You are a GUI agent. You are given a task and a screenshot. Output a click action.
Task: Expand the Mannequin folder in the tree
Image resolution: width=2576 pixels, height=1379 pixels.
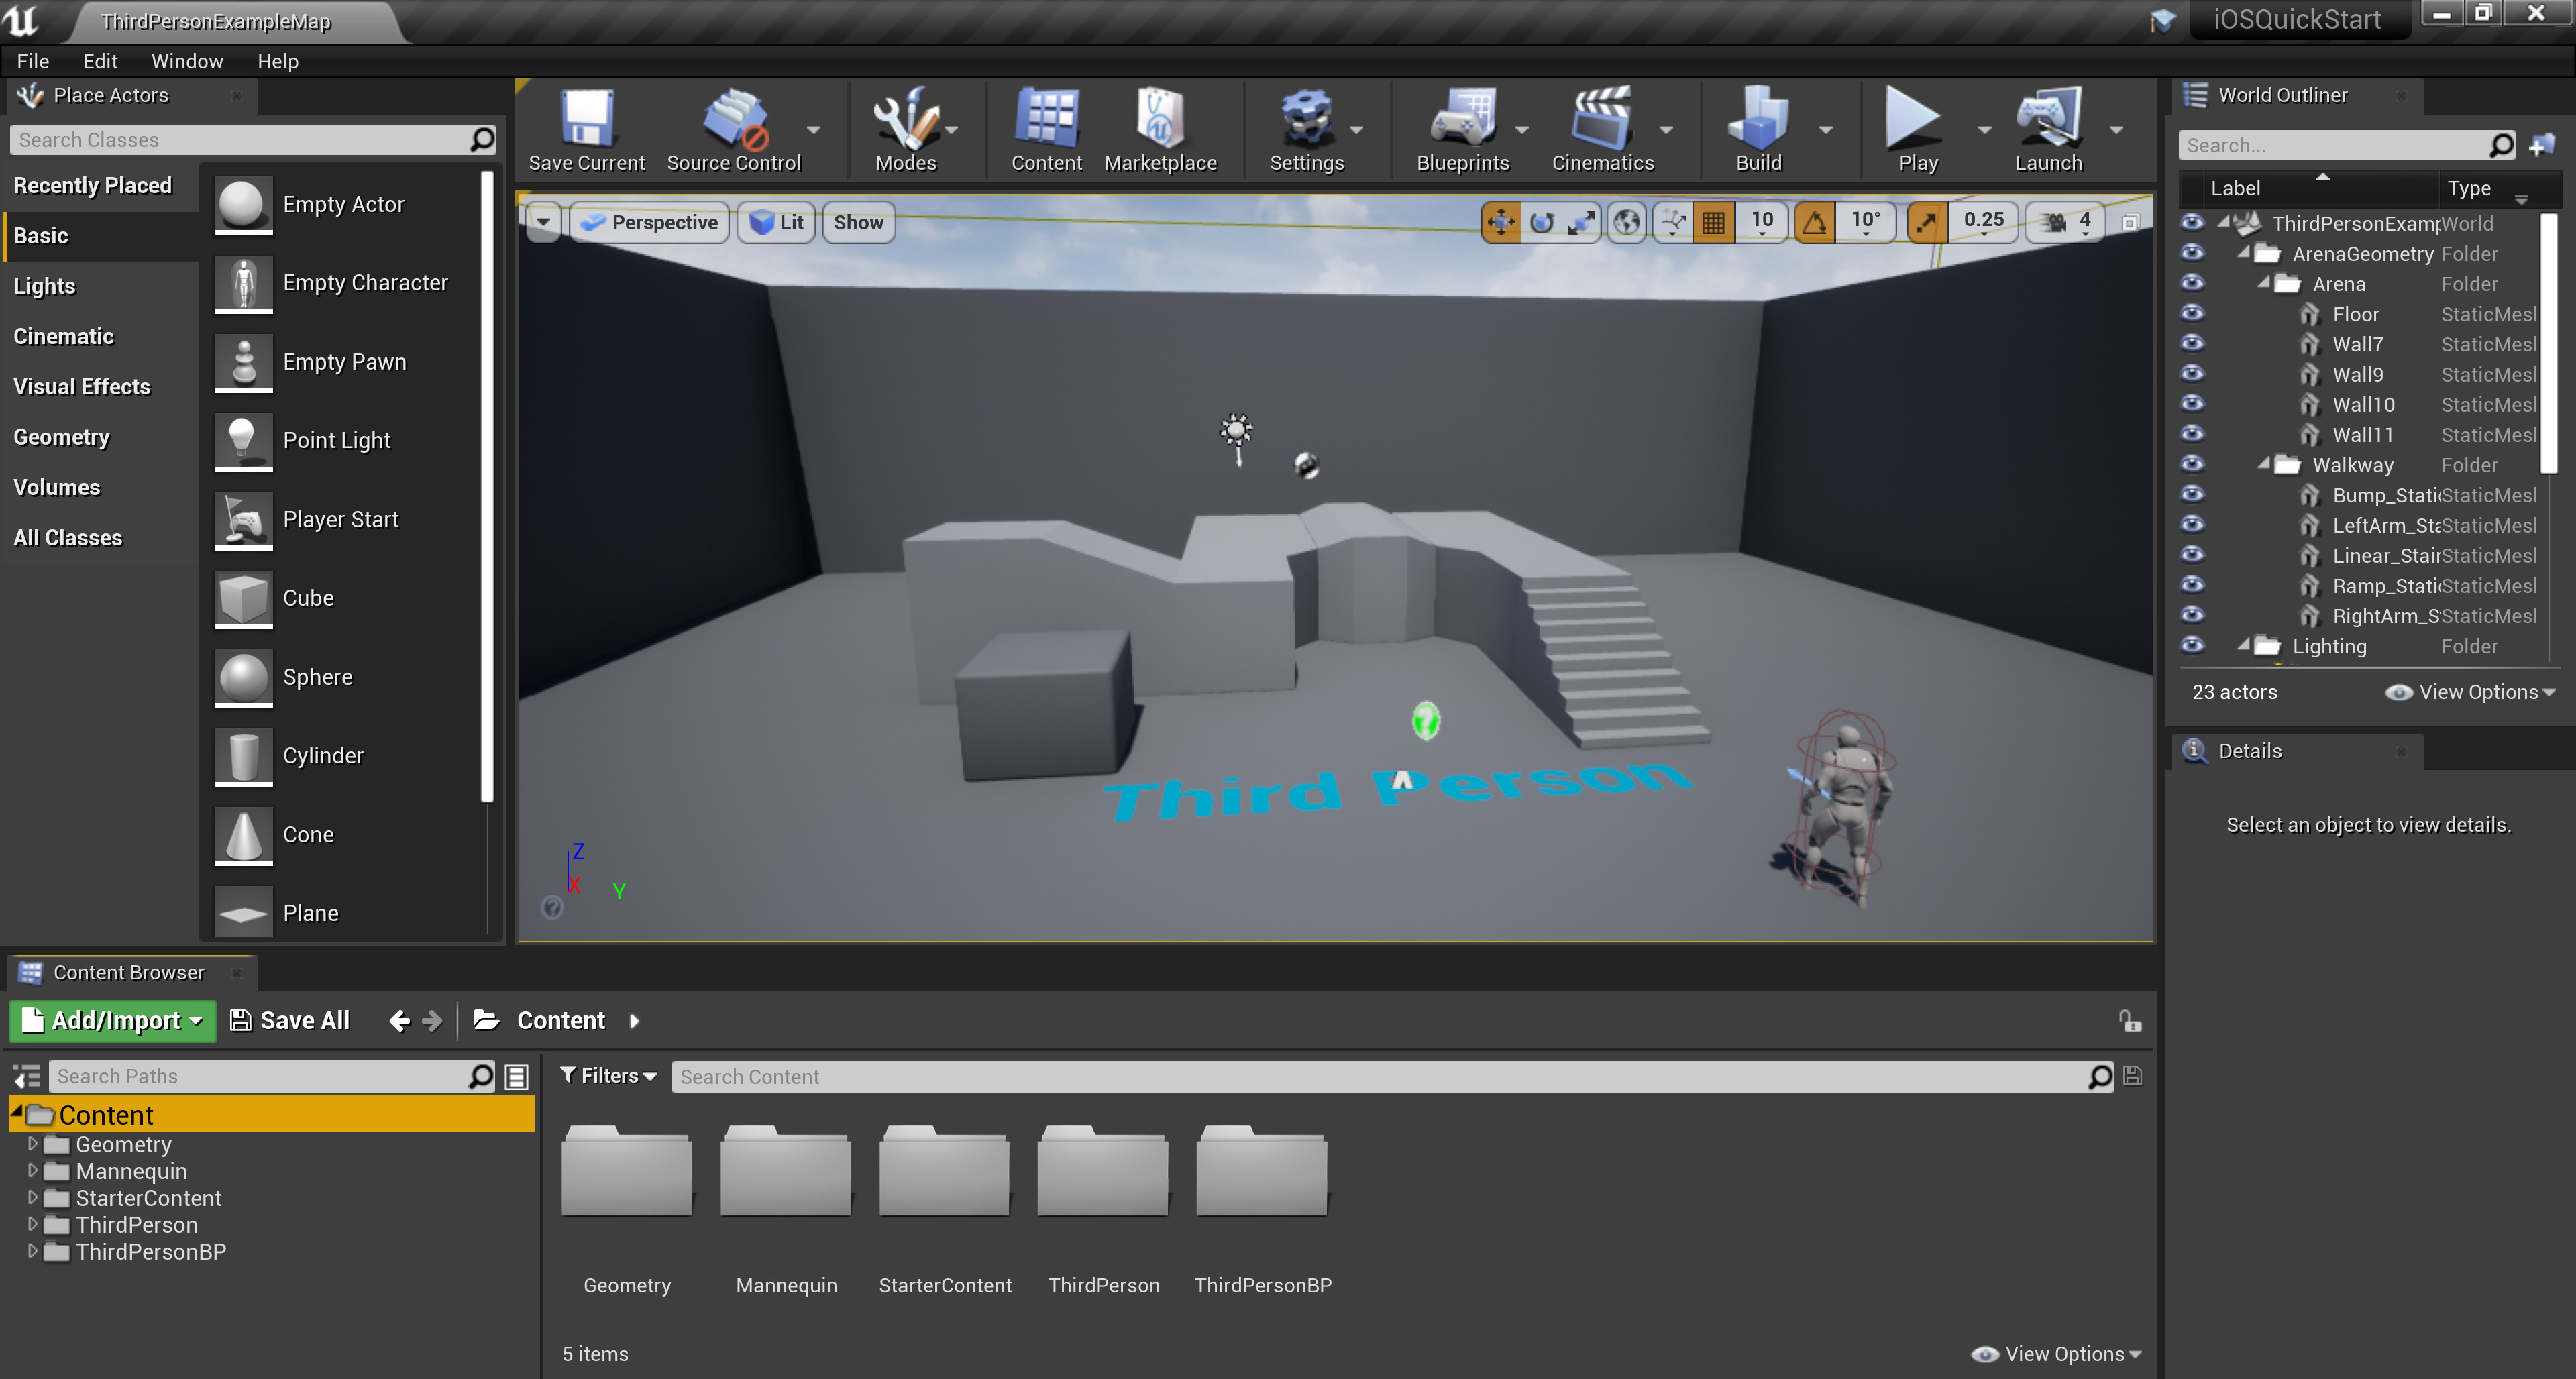32,1170
